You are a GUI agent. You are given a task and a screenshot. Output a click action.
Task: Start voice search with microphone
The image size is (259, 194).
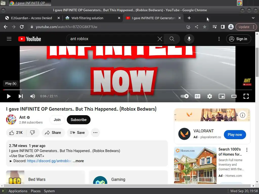[x=189, y=39]
